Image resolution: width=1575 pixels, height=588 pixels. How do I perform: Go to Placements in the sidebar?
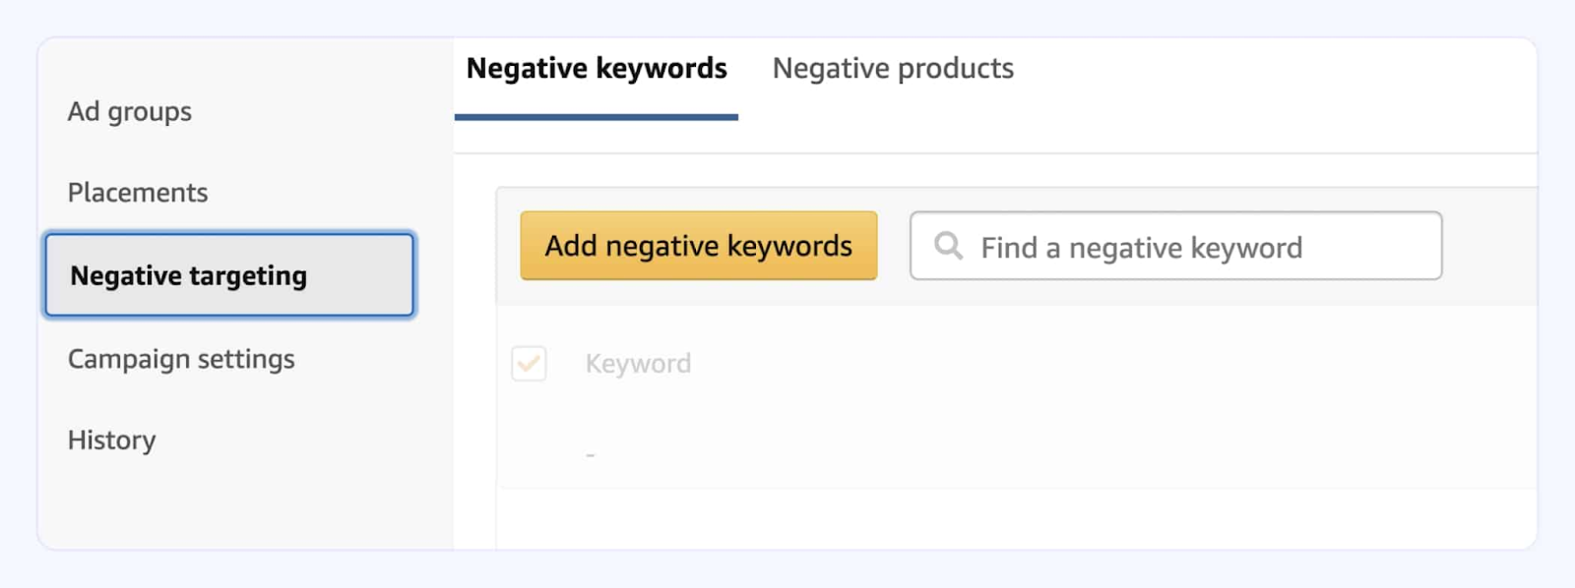138,193
